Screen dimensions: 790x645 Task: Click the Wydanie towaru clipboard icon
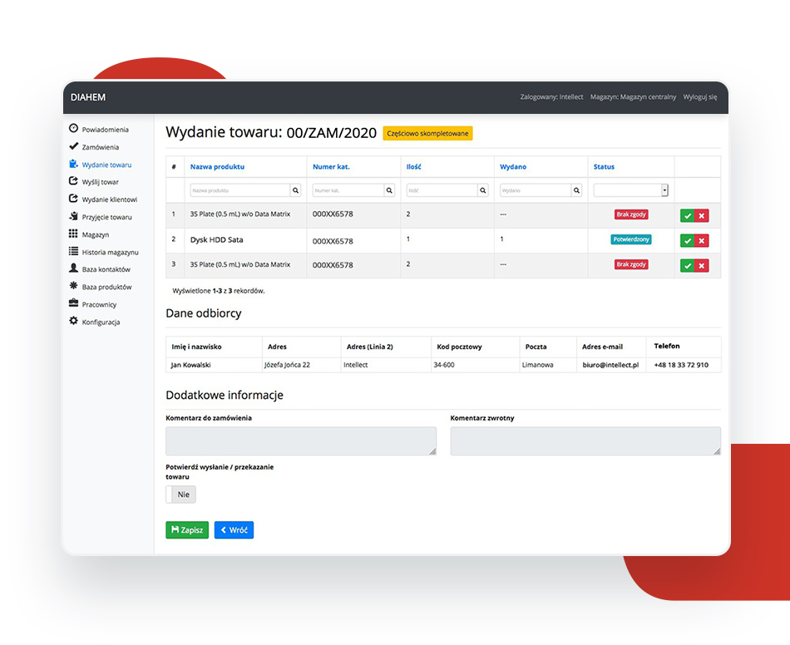73,164
